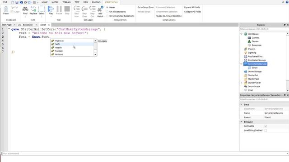The height and width of the screenshot is (162, 289).
Task: Select ServerStorage in Explorer
Action: tap(255, 72)
